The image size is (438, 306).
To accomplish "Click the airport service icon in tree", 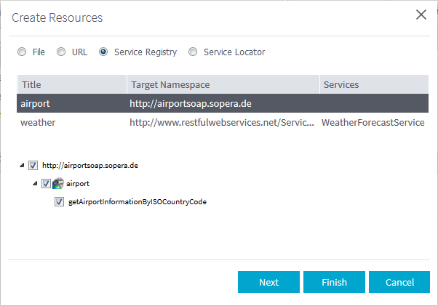I will [58, 184].
